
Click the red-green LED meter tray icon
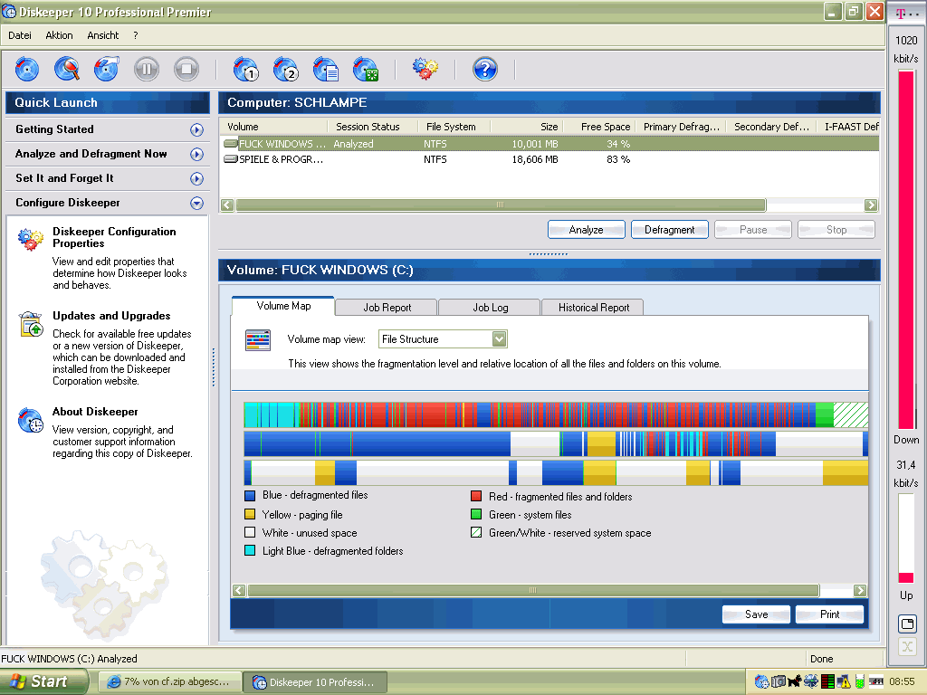click(x=827, y=681)
